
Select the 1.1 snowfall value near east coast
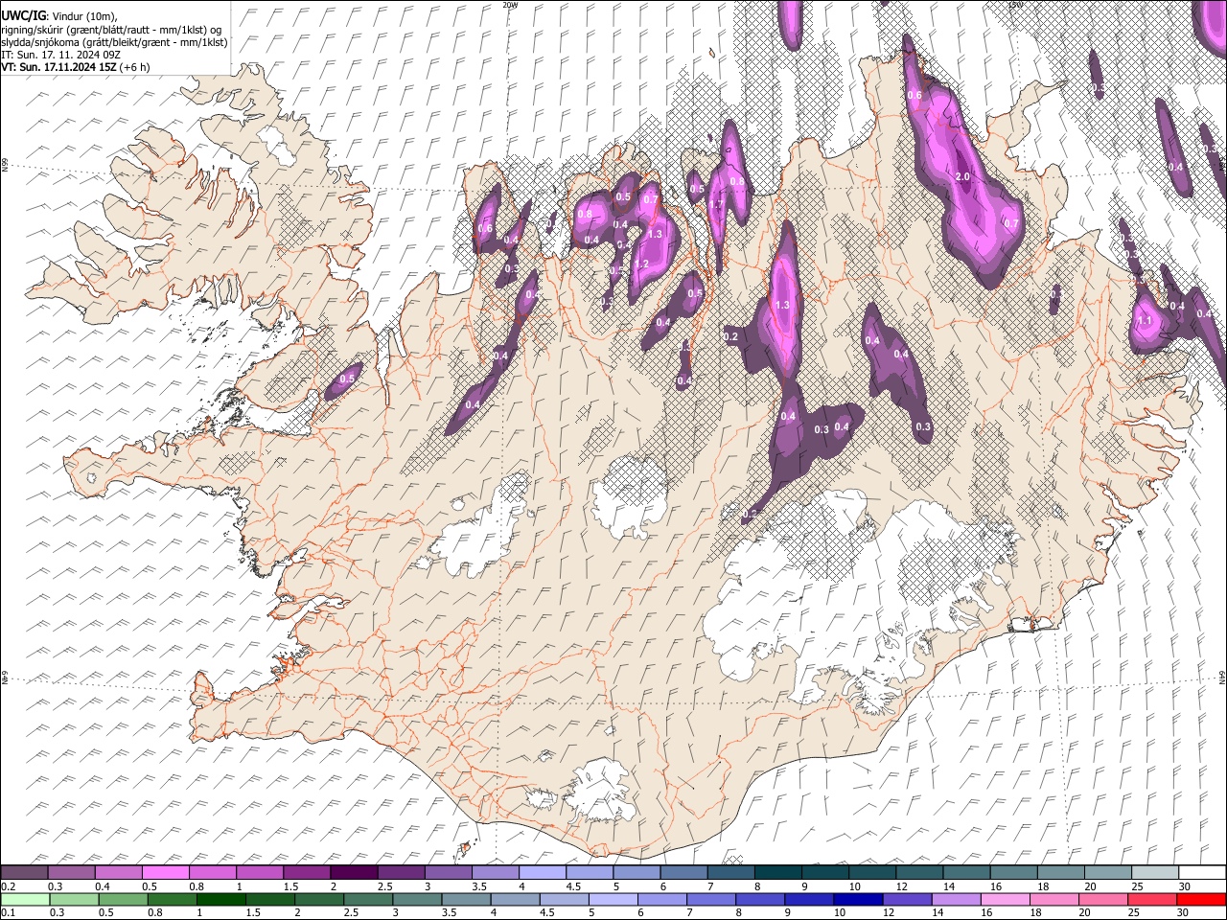click(x=1144, y=321)
